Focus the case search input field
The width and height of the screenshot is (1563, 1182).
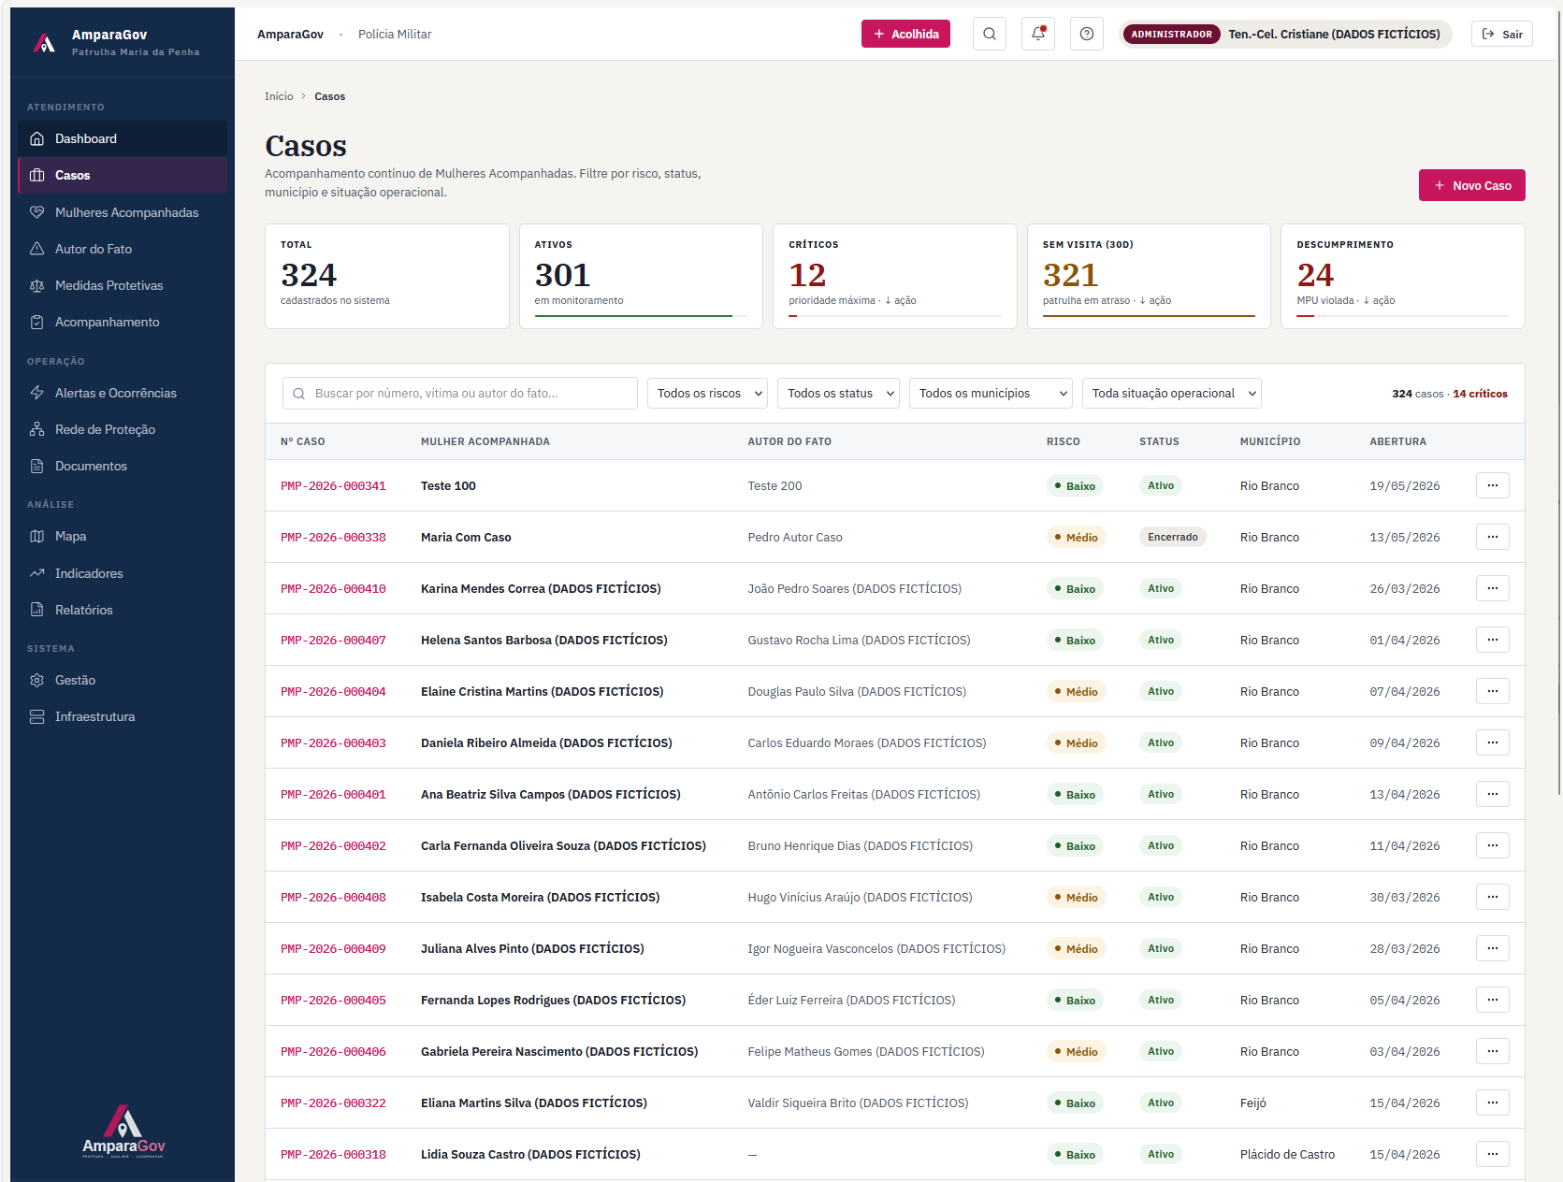click(x=460, y=393)
